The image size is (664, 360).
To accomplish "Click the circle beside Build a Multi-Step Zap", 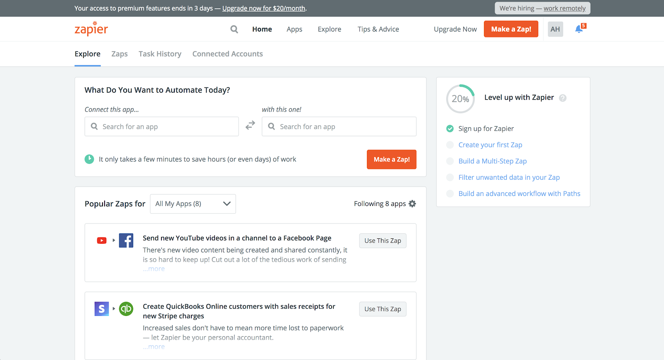I will tap(450, 161).
